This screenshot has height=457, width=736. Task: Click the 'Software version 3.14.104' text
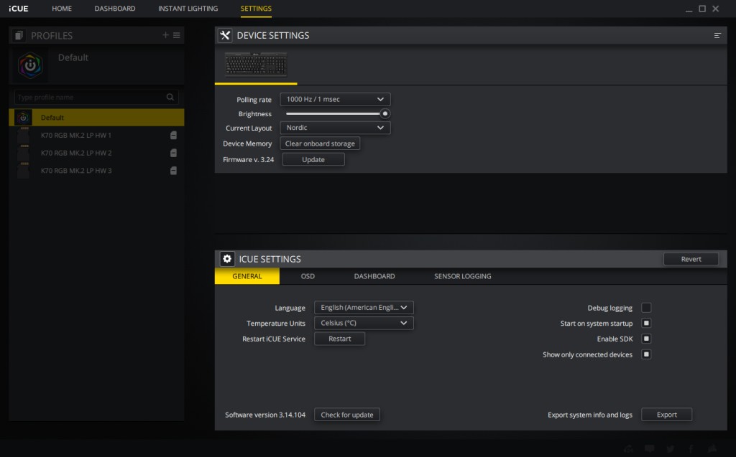(x=265, y=415)
